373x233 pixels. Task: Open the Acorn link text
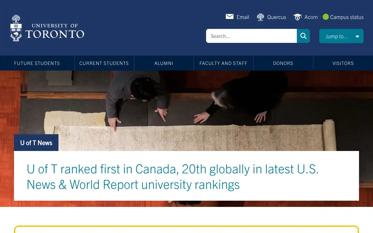point(311,17)
